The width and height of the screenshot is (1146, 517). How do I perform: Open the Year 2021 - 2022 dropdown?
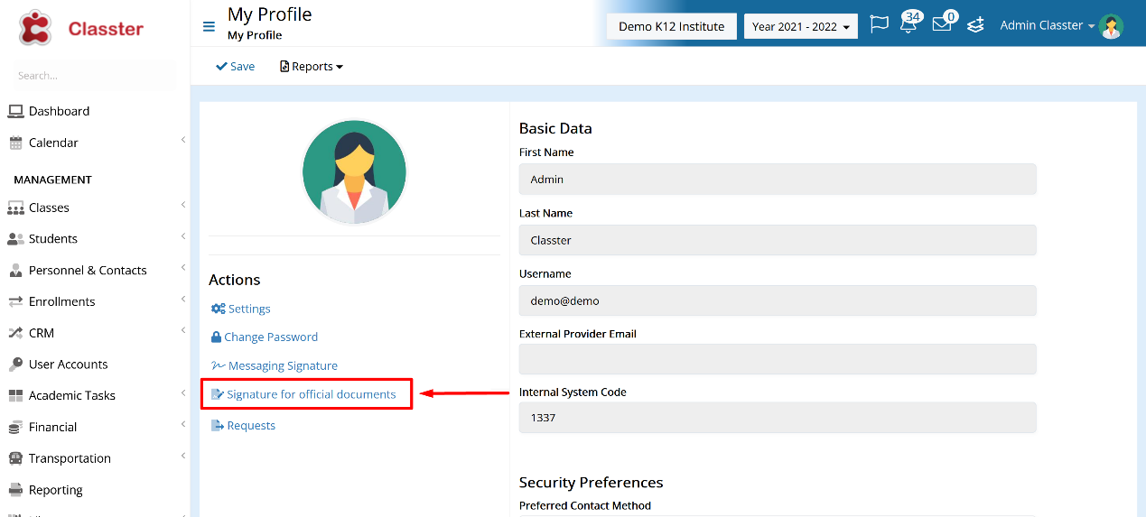(800, 26)
